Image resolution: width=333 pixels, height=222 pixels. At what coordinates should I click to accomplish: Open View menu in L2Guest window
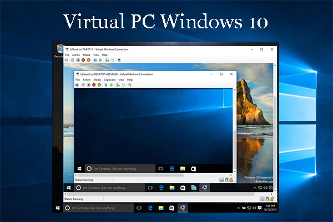click(x=121, y=80)
